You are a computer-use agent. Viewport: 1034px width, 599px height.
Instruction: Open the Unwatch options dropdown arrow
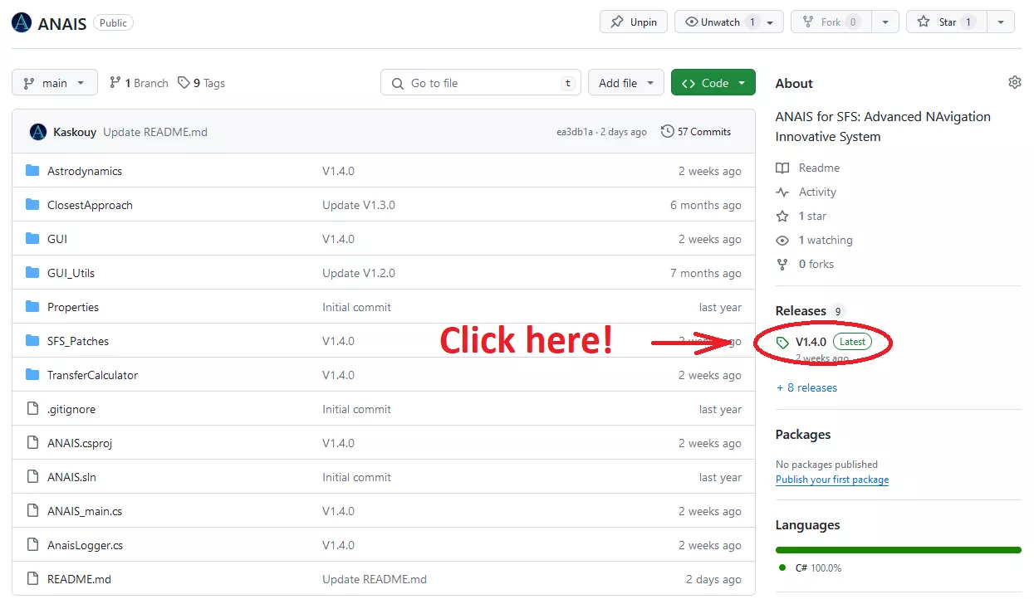772,22
